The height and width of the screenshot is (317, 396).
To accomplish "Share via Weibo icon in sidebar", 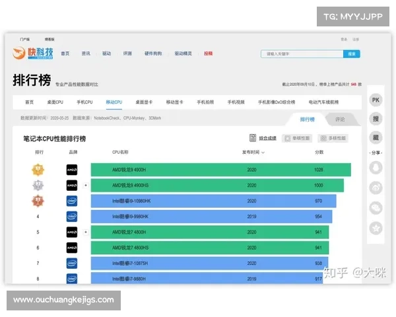I will tap(376, 188).
